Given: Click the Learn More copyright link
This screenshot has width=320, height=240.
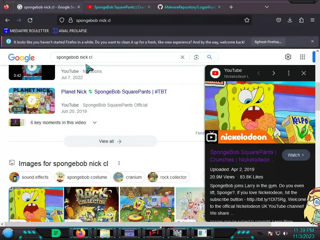Looking at the screenshot, I should (282, 221).
